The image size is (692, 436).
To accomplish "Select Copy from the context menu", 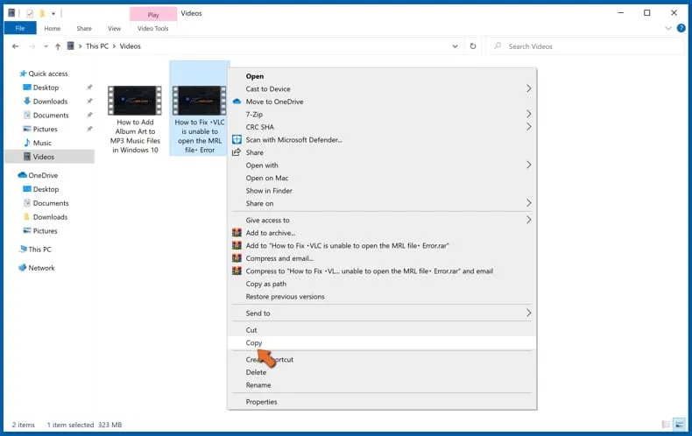I will pyautogui.click(x=254, y=343).
